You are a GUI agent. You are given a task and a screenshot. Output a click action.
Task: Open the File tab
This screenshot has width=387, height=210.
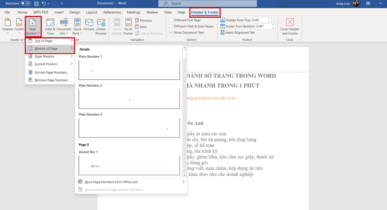click(7, 12)
